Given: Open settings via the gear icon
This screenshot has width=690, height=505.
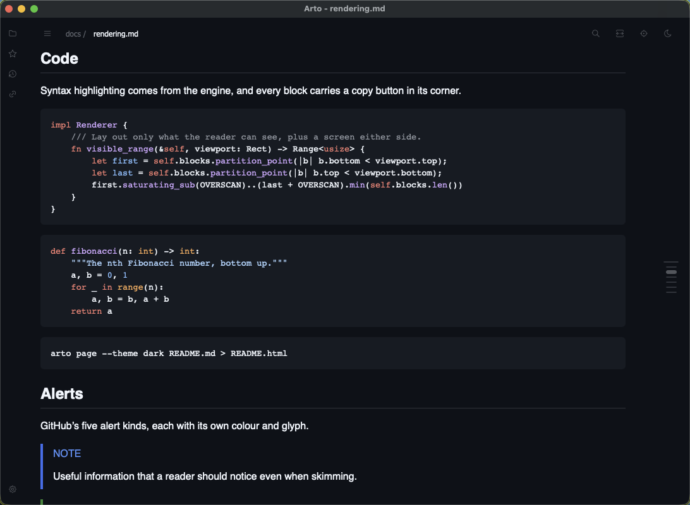Looking at the screenshot, I should [x=13, y=489].
